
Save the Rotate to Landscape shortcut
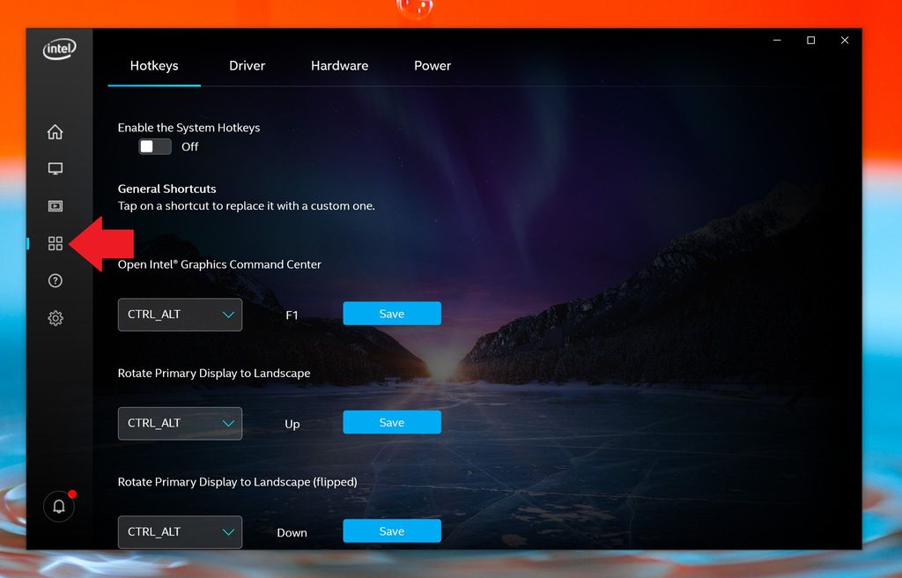[392, 422]
